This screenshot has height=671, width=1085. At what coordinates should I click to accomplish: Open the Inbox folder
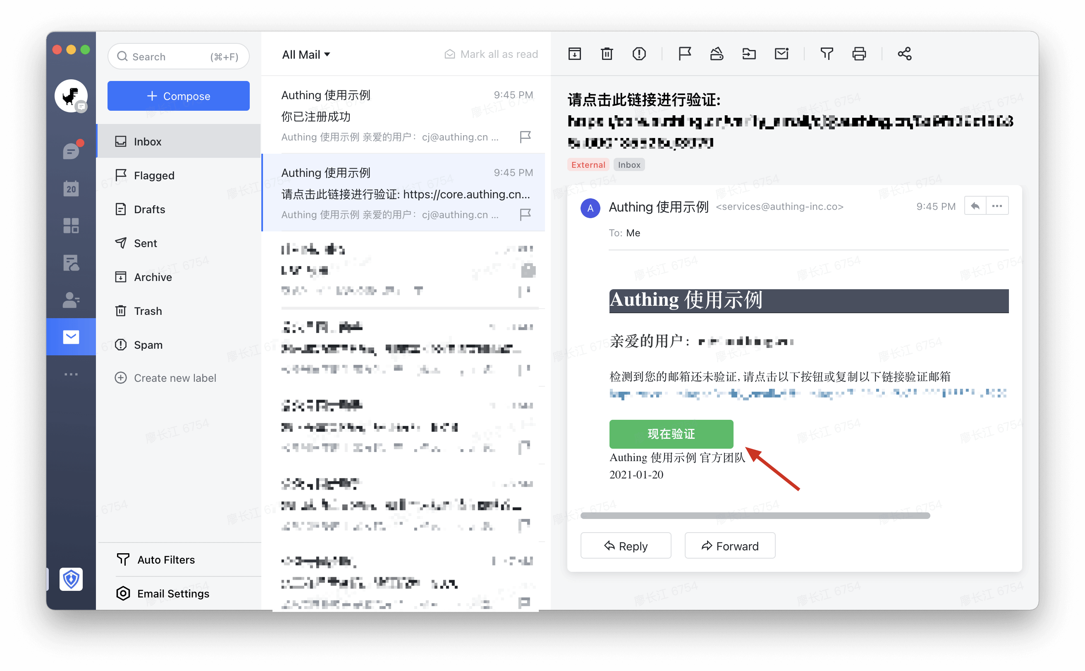click(x=179, y=142)
